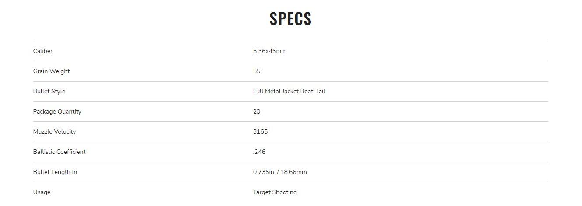Click the divider line directly below SPECS heading
This screenshot has height=206, width=582.
[290, 41]
